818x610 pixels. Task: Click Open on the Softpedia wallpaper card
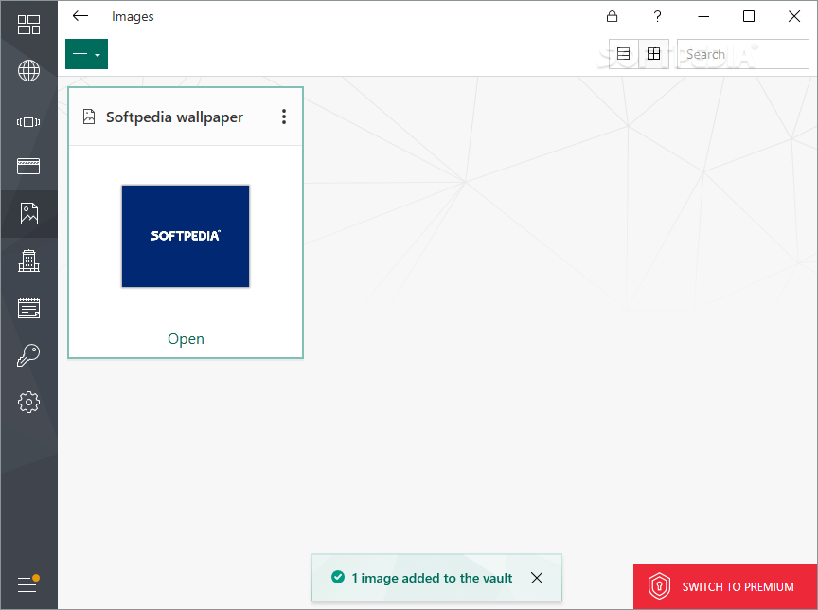click(186, 339)
